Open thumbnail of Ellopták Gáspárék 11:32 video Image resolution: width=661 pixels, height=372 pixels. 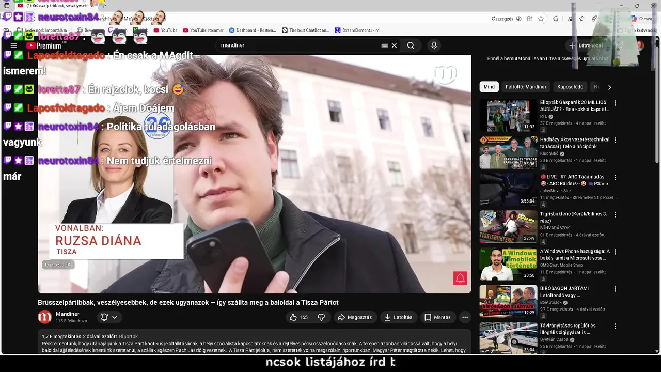(508, 115)
